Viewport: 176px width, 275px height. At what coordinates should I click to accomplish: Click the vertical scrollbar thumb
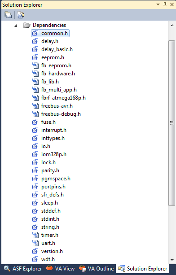point(172,123)
